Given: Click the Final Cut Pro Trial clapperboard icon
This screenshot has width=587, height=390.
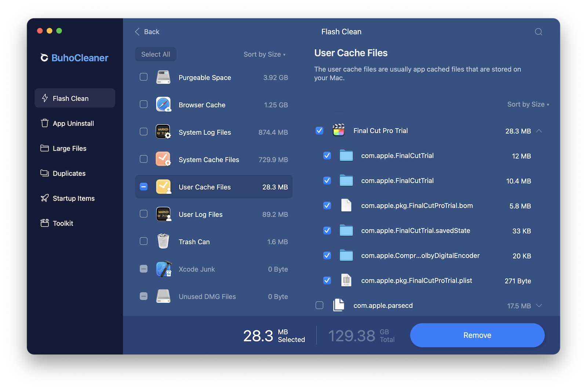Looking at the screenshot, I should click(339, 130).
